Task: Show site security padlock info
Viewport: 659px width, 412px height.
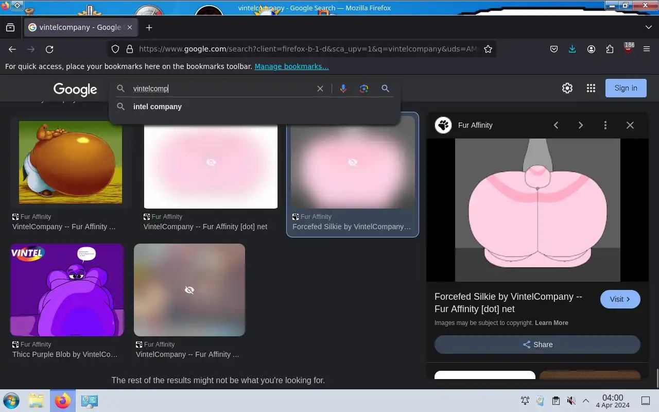Action: tap(130, 49)
